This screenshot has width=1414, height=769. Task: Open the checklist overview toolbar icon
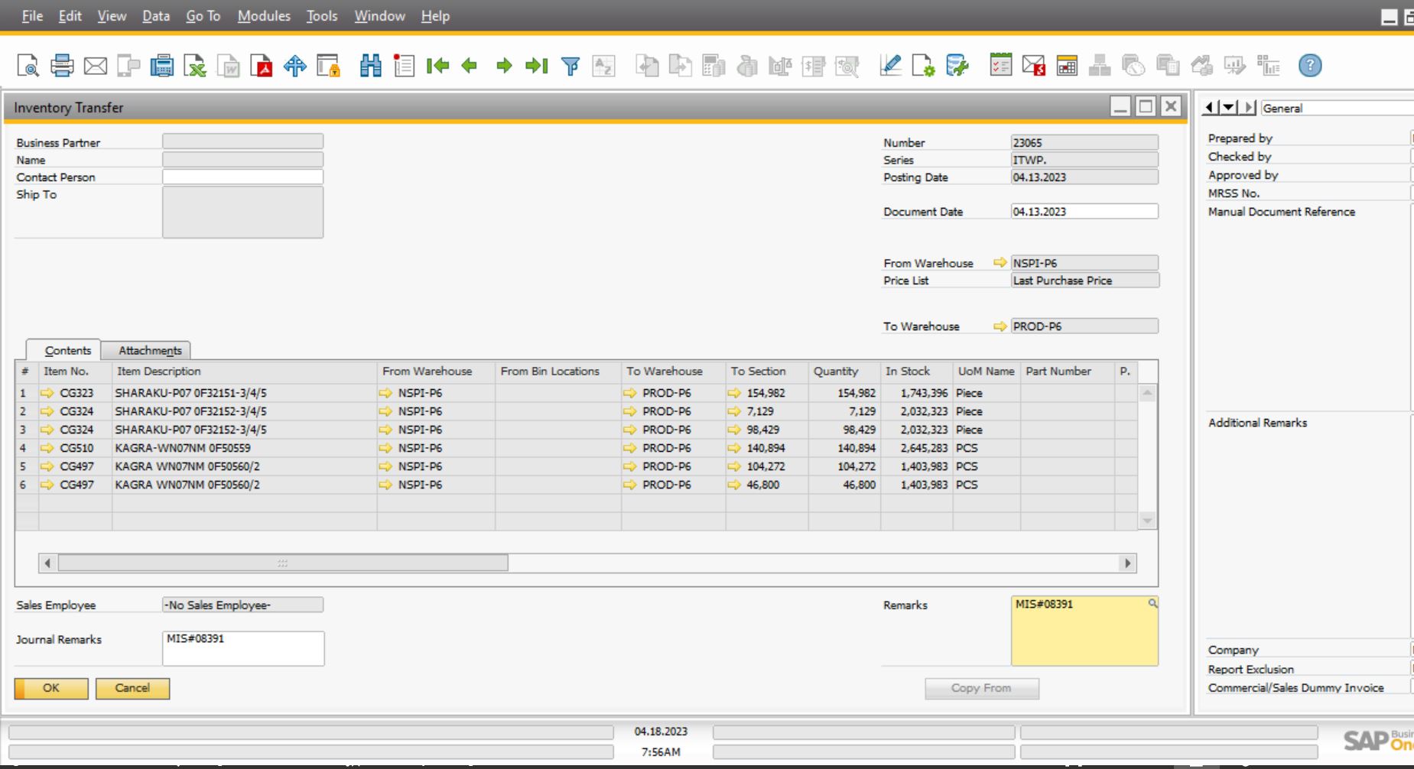[x=1000, y=66]
